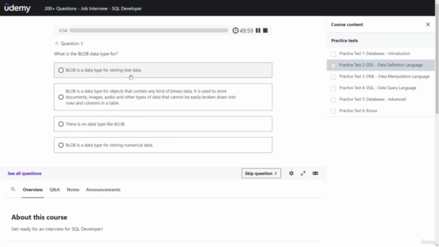The height and width of the screenshot is (247, 439).
Task: Close the Course content panel
Action: (428, 25)
